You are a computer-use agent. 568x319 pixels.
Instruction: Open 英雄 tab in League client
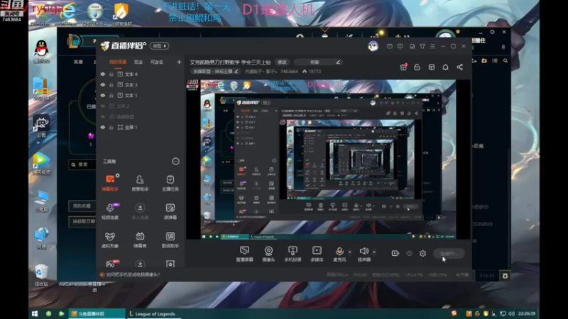[x=78, y=62]
